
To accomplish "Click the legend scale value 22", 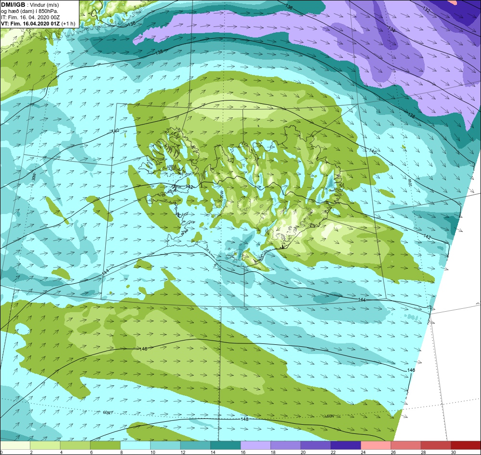I will (x=333, y=452).
